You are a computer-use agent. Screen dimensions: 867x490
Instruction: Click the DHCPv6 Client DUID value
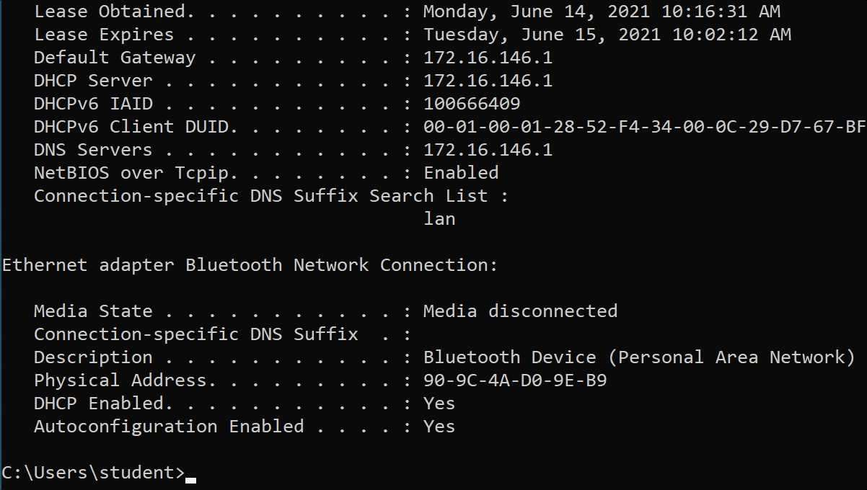click(x=644, y=127)
